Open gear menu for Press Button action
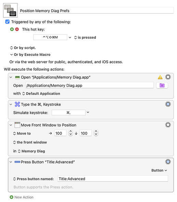The image size is (177, 202). tap(168, 162)
